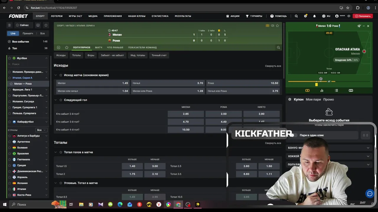The image size is (378, 212).
Task: Toggle Сейчас time filter button
Action: (23, 25)
